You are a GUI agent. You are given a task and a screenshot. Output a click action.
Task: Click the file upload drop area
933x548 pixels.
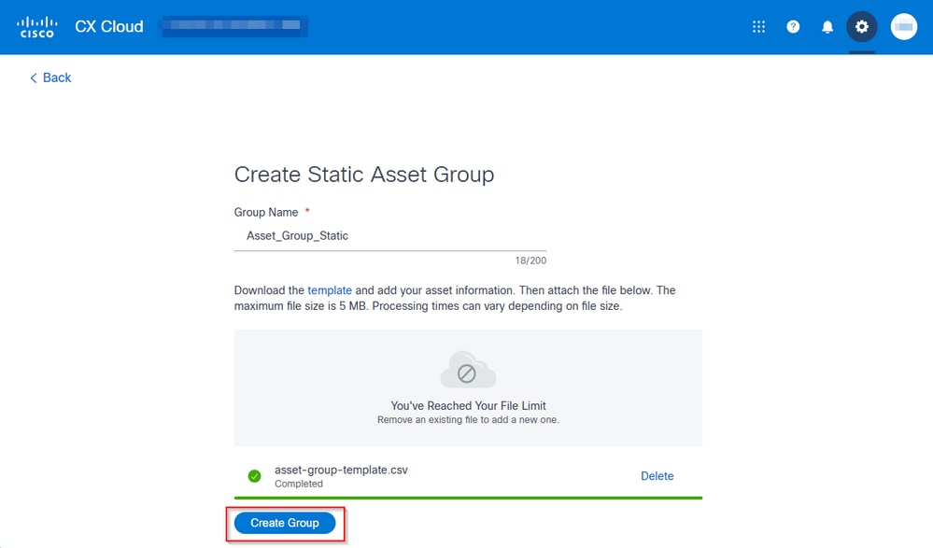pyautogui.click(x=468, y=388)
